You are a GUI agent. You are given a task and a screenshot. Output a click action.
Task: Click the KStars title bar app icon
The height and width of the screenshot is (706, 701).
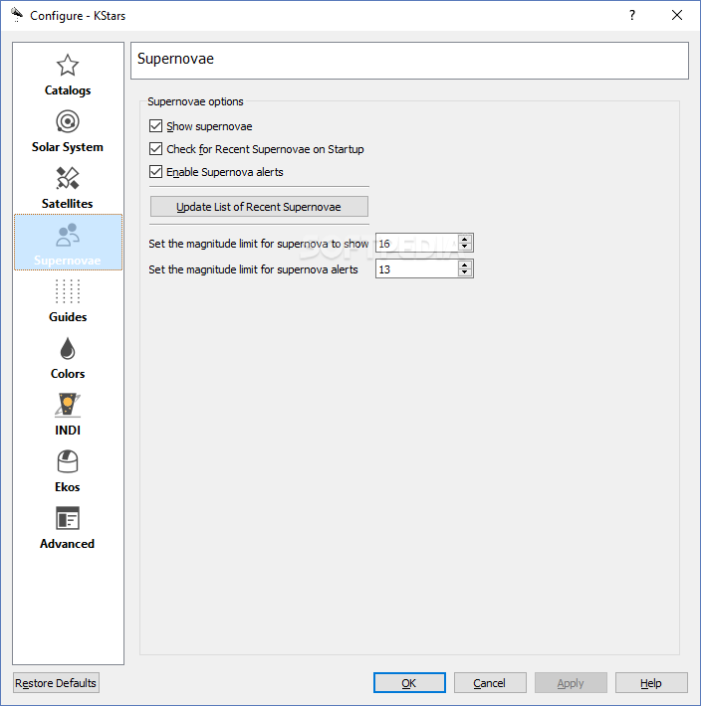(17, 15)
